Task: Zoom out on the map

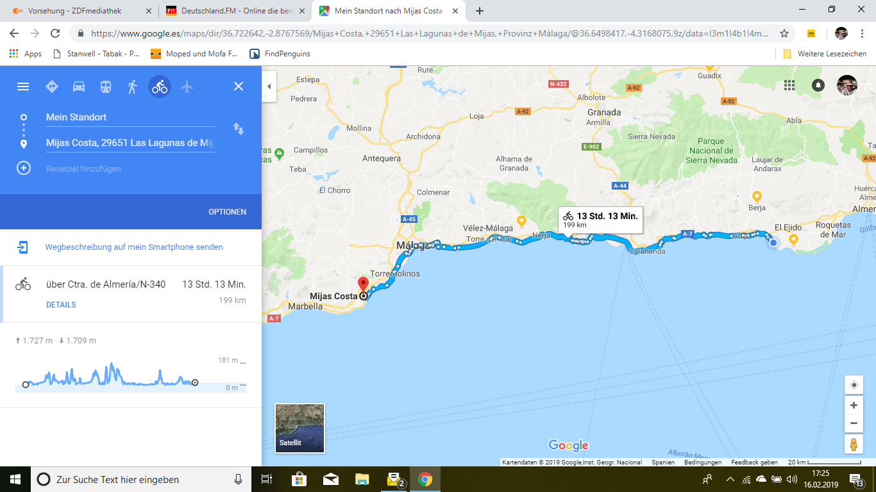Action: coord(854,423)
